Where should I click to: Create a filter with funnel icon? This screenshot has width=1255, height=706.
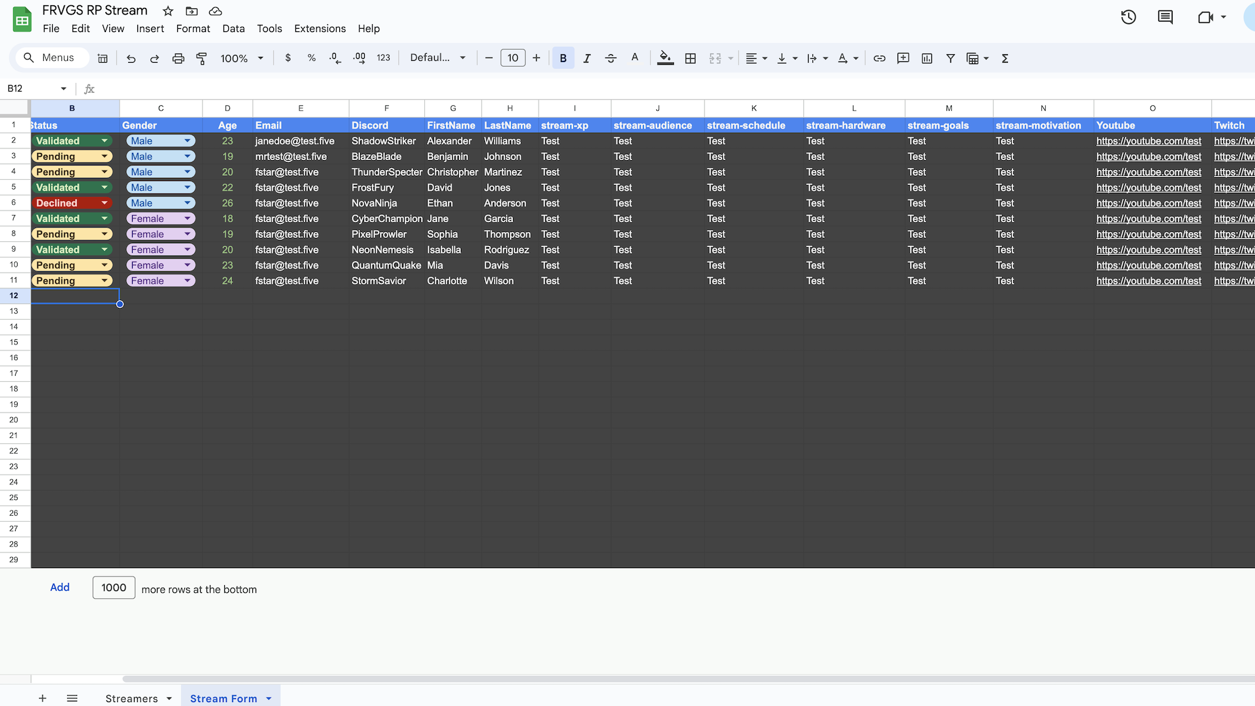coord(950,59)
